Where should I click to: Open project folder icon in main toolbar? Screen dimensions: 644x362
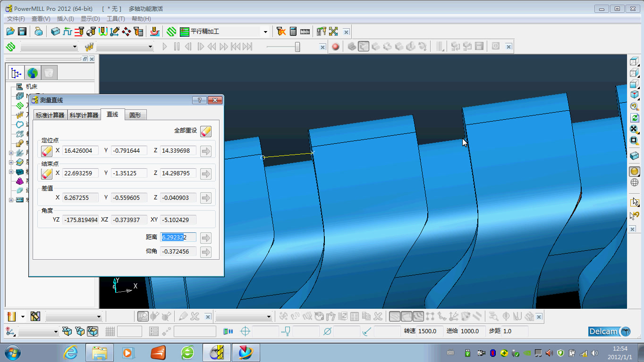[x=10, y=32]
